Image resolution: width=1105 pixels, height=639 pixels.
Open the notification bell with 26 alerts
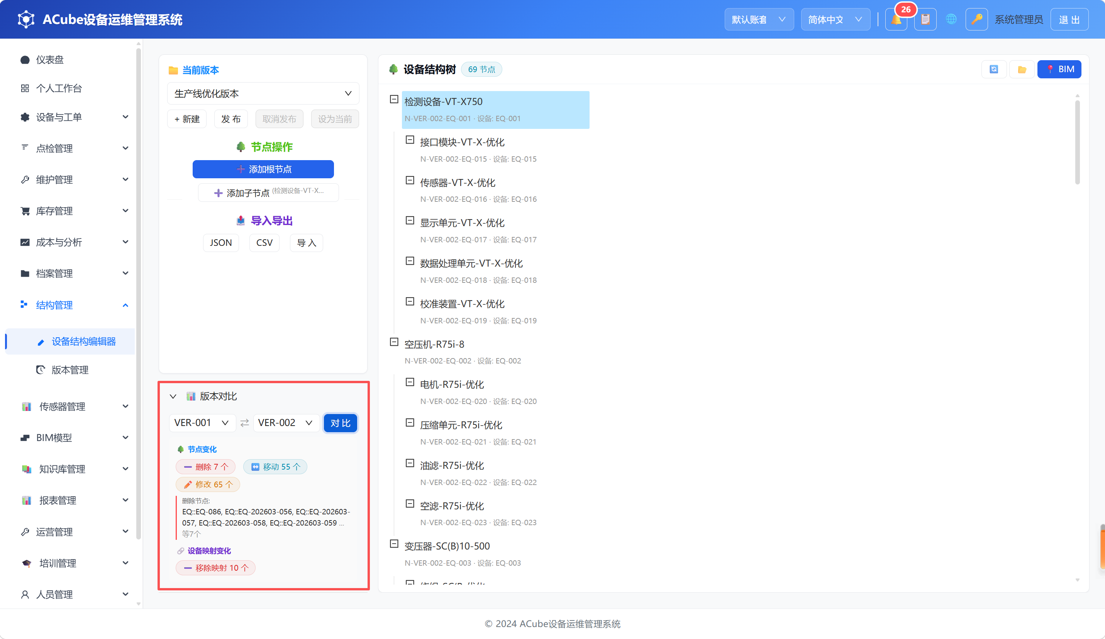pos(896,20)
